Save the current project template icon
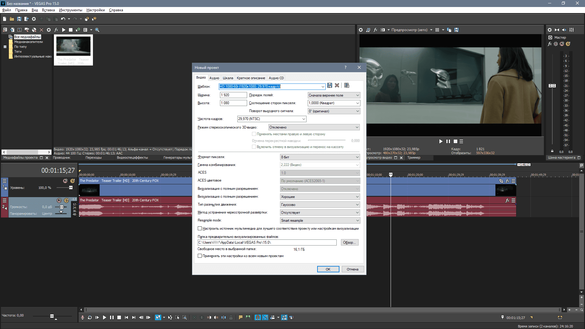Screen dimensions: 585x329 pos(329,86)
